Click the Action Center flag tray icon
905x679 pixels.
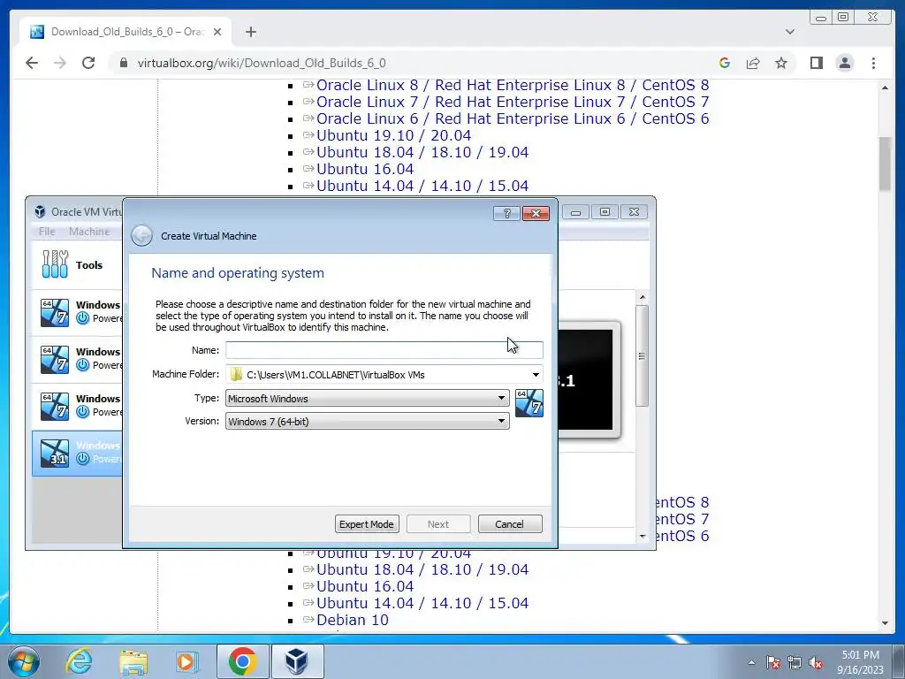[x=773, y=662]
